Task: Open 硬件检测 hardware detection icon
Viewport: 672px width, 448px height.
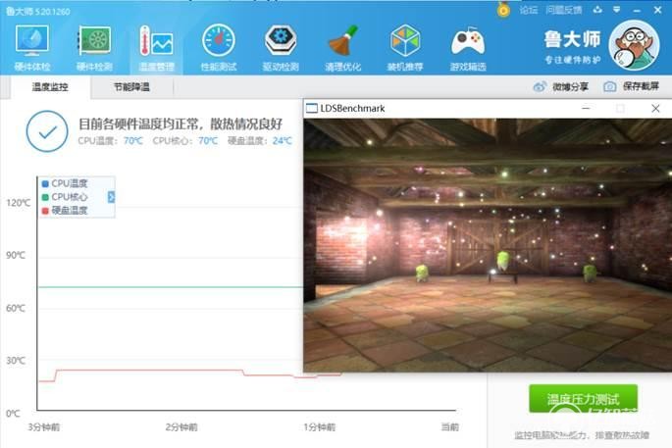Action: click(94, 47)
